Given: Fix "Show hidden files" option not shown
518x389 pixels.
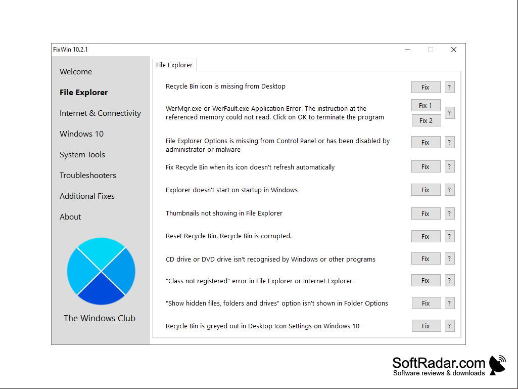Looking at the screenshot, I should coord(426,304).
